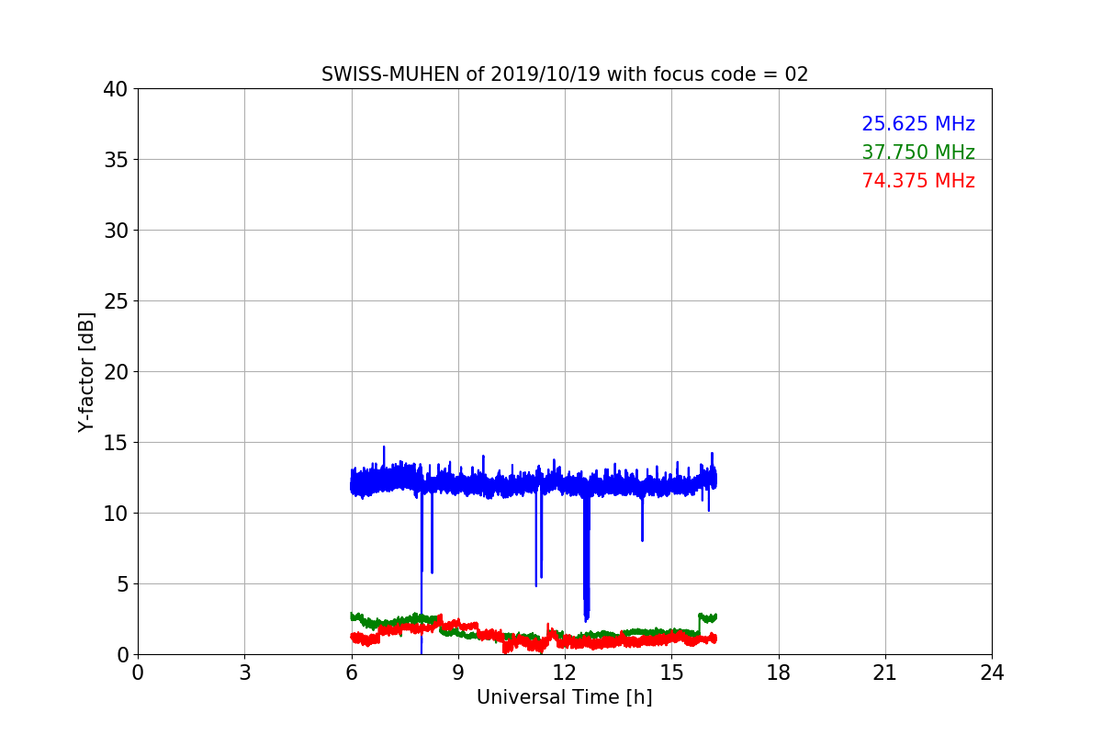Click y-axis tick value 10
This screenshot has width=1102, height=735.
pyautogui.click(x=116, y=514)
